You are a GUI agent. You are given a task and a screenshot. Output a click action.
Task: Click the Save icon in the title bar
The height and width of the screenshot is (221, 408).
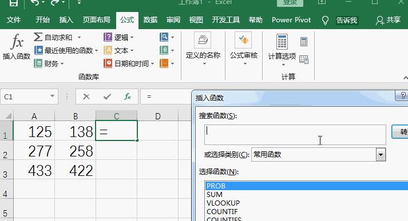click(14, 3)
